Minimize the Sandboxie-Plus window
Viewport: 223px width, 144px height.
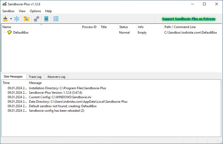pos(192,4)
